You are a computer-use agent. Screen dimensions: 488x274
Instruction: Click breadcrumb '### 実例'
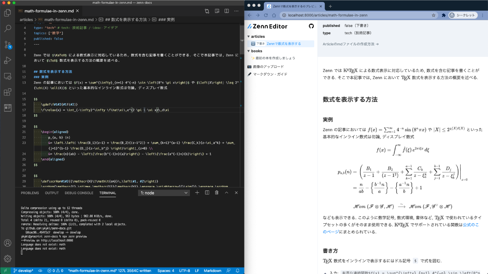[x=163, y=19]
